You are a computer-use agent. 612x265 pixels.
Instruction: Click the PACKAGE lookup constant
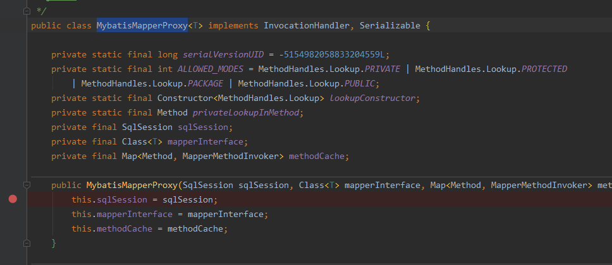(x=205, y=84)
